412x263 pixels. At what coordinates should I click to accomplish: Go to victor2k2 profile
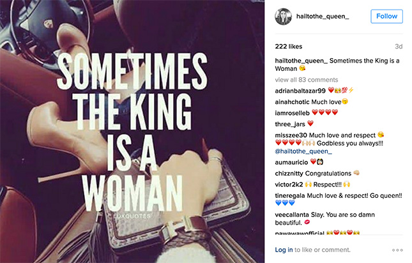tap(290, 184)
